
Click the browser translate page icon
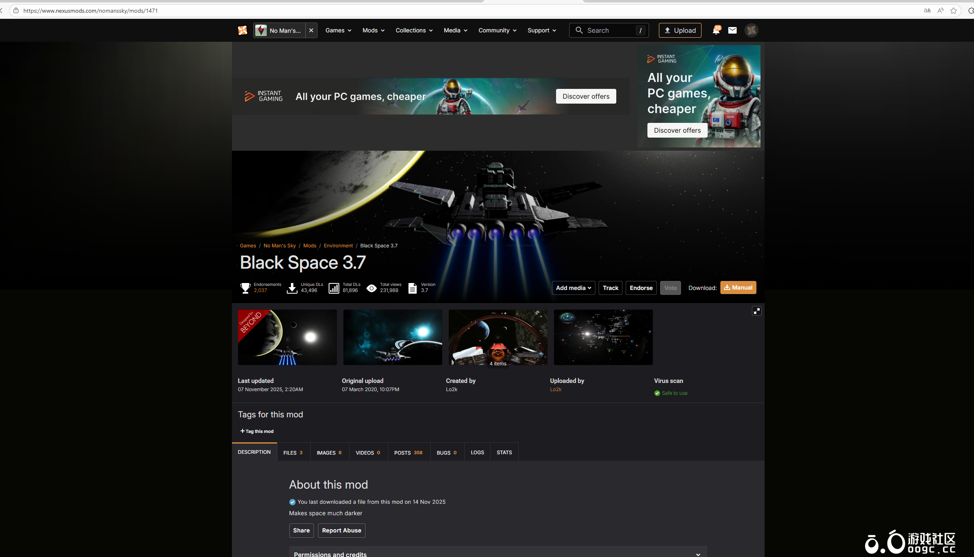click(927, 11)
